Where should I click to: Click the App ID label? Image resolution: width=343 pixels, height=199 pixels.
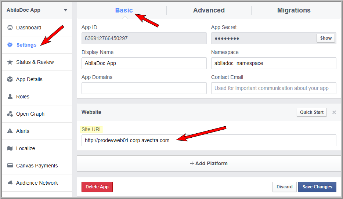[89, 27]
